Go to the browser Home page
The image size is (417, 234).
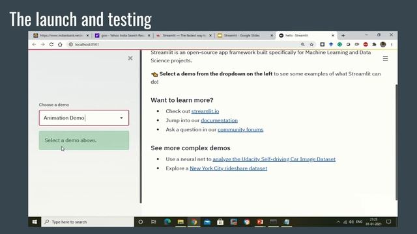[60, 45]
